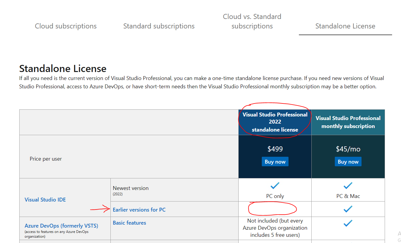The image size is (401, 243).
Task: Click the PC & Mac text
Action: point(348,196)
